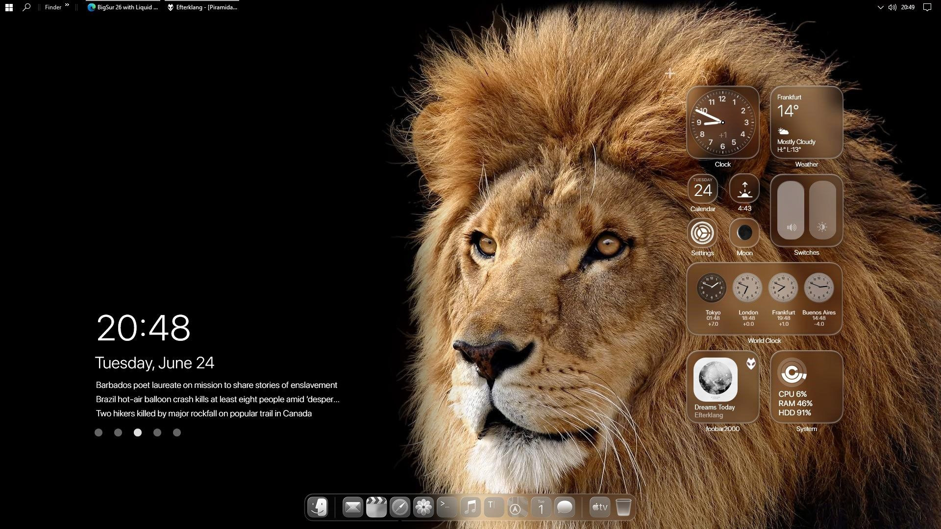Open Finder from the dock

319,507
